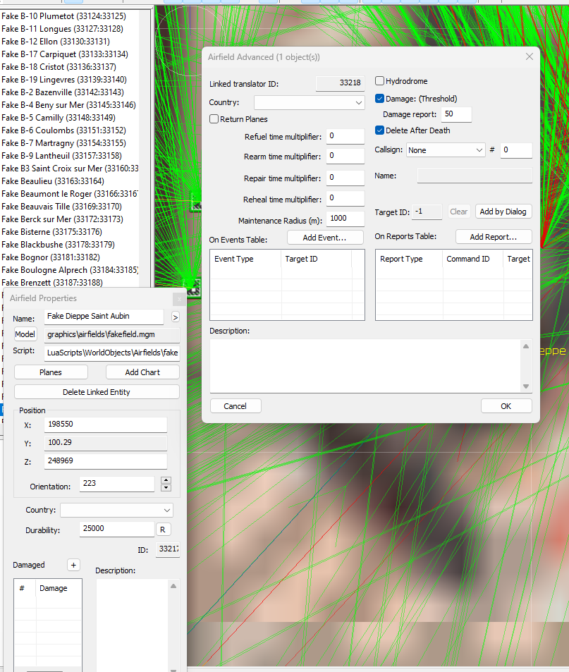Viewport: 569px width, 672px height.
Task: Open the Callsign dropdown showing None
Action: [446, 150]
